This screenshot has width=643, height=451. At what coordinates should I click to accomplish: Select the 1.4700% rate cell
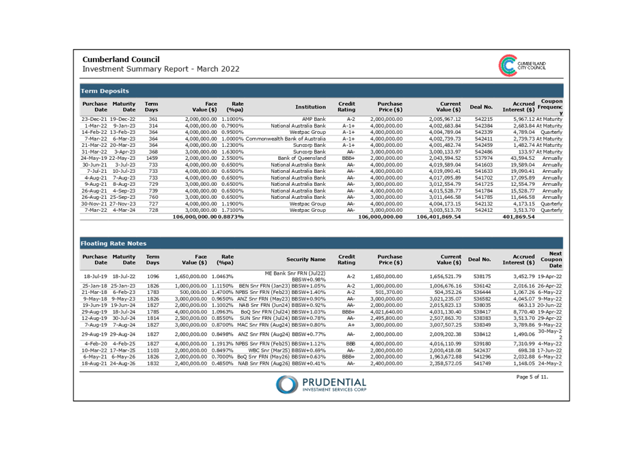tap(222, 292)
